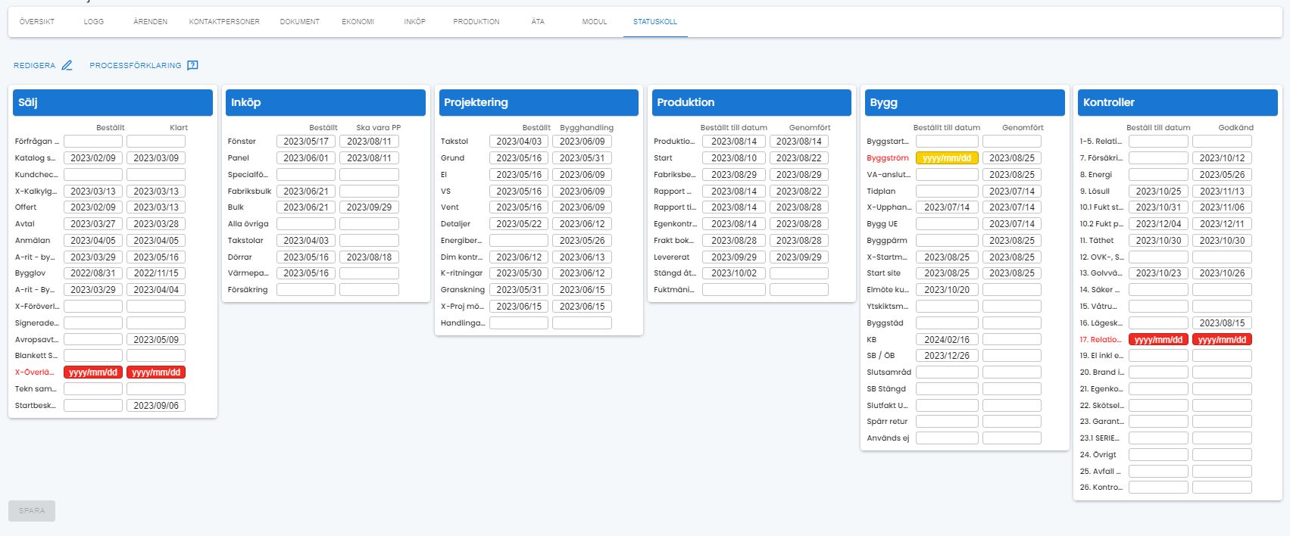Click empty Försäkring Beställt field in Inköp panel
The image size is (1290, 536).
[x=306, y=290]
